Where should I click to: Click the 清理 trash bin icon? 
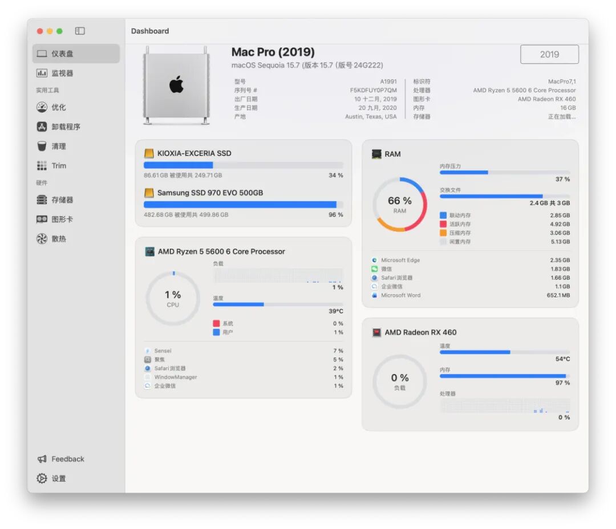[42, 146]
